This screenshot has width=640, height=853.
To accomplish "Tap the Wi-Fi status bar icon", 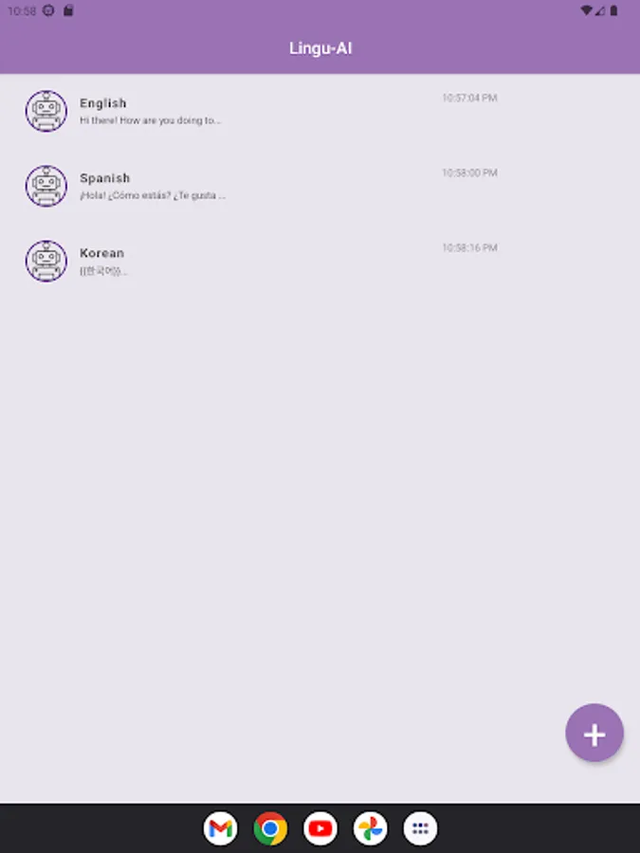I will [x=586, y=10].
